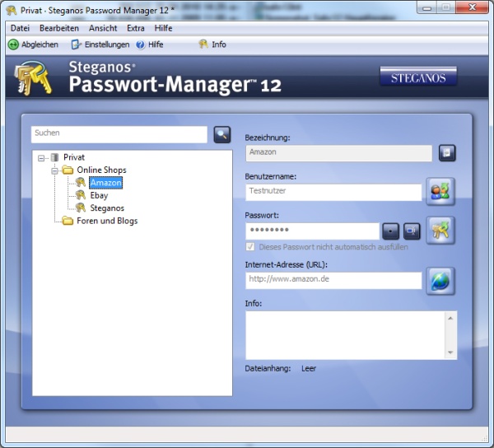Viewport: 494px width, 448px height.
Task: Open the Datei menu
Action: coord(20,28)
